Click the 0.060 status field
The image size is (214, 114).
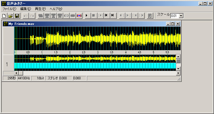pyautogui.click(x=80, y=78)
